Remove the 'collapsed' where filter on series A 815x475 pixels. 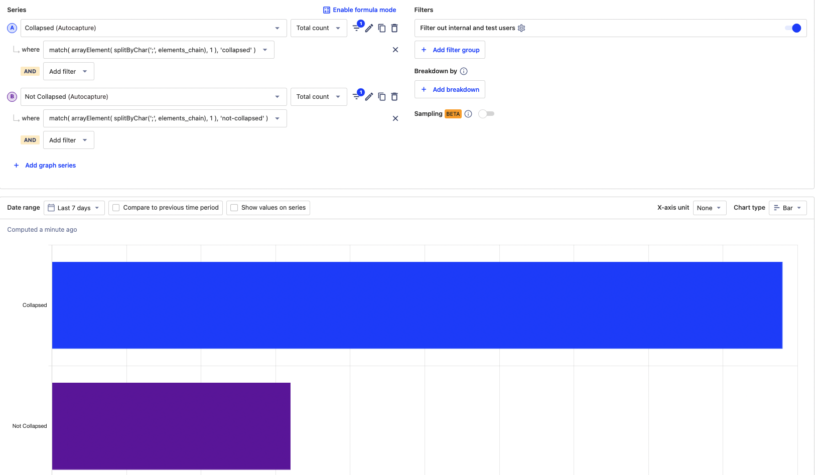point(395,50)
